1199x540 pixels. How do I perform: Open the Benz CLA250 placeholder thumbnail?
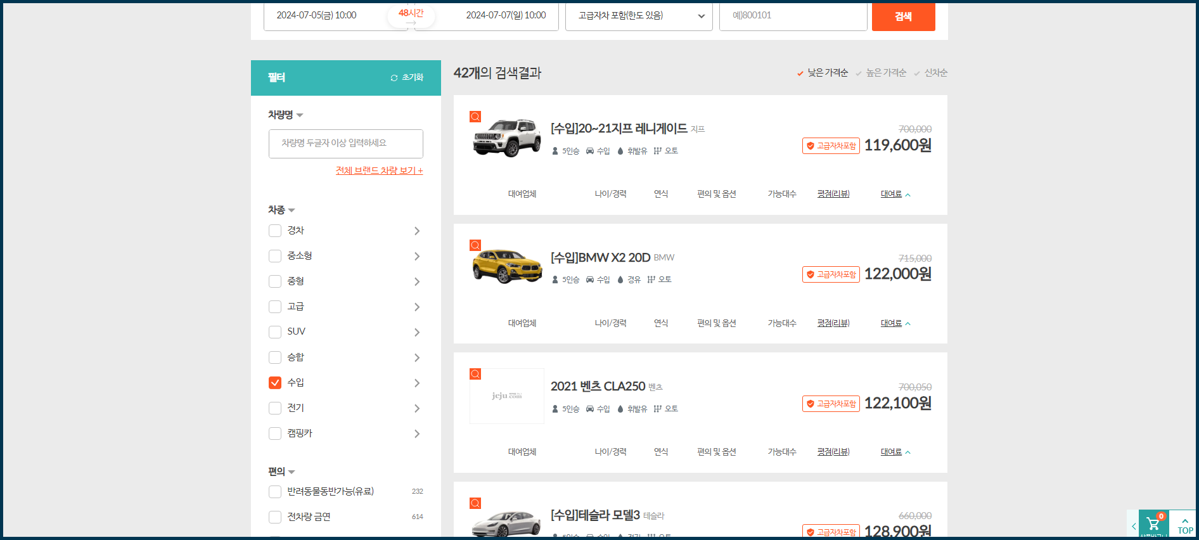(507, 396)
